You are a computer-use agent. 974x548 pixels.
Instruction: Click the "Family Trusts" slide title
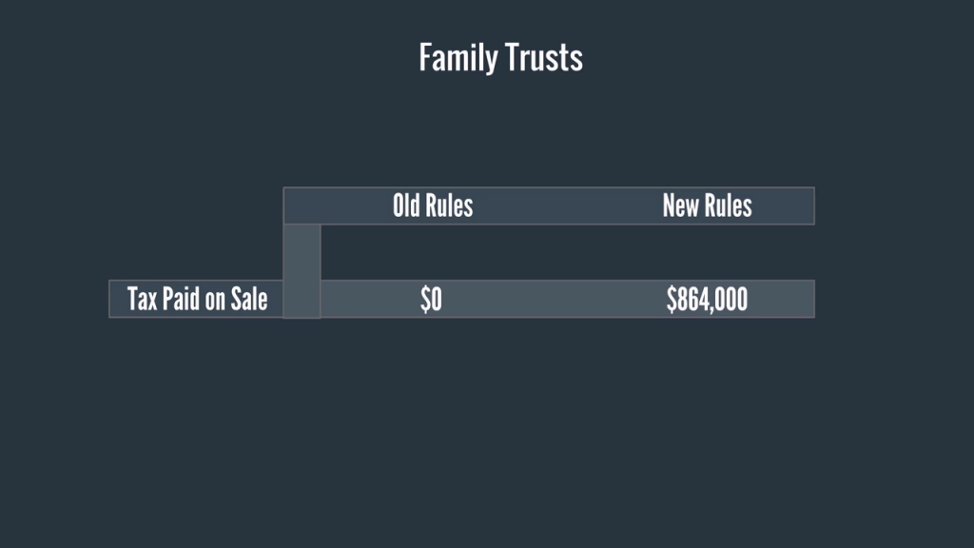click(x=500, y=58)
